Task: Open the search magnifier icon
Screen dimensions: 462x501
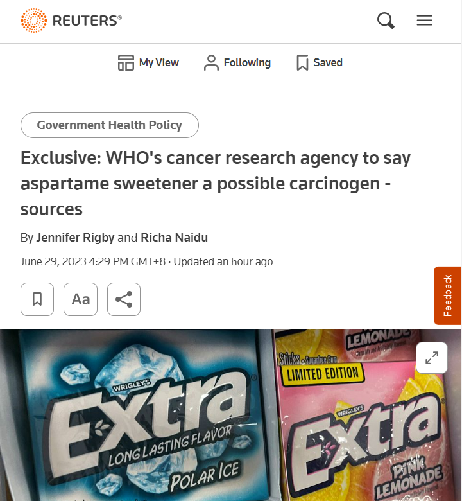Action: tap(386, 21)
